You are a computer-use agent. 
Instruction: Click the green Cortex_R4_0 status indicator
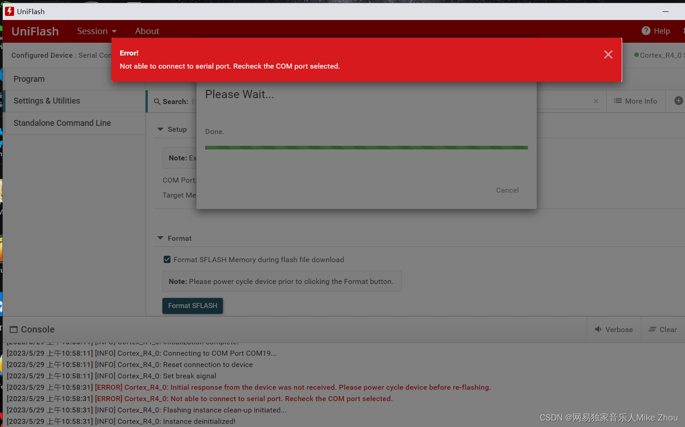636,55
